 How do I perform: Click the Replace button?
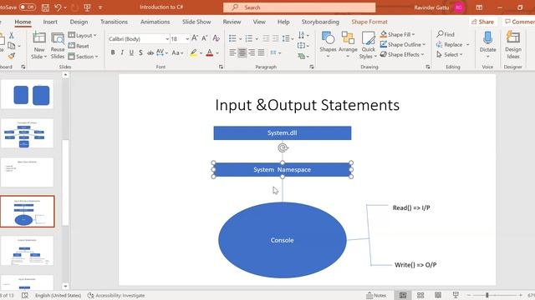[x=450, y=44]
